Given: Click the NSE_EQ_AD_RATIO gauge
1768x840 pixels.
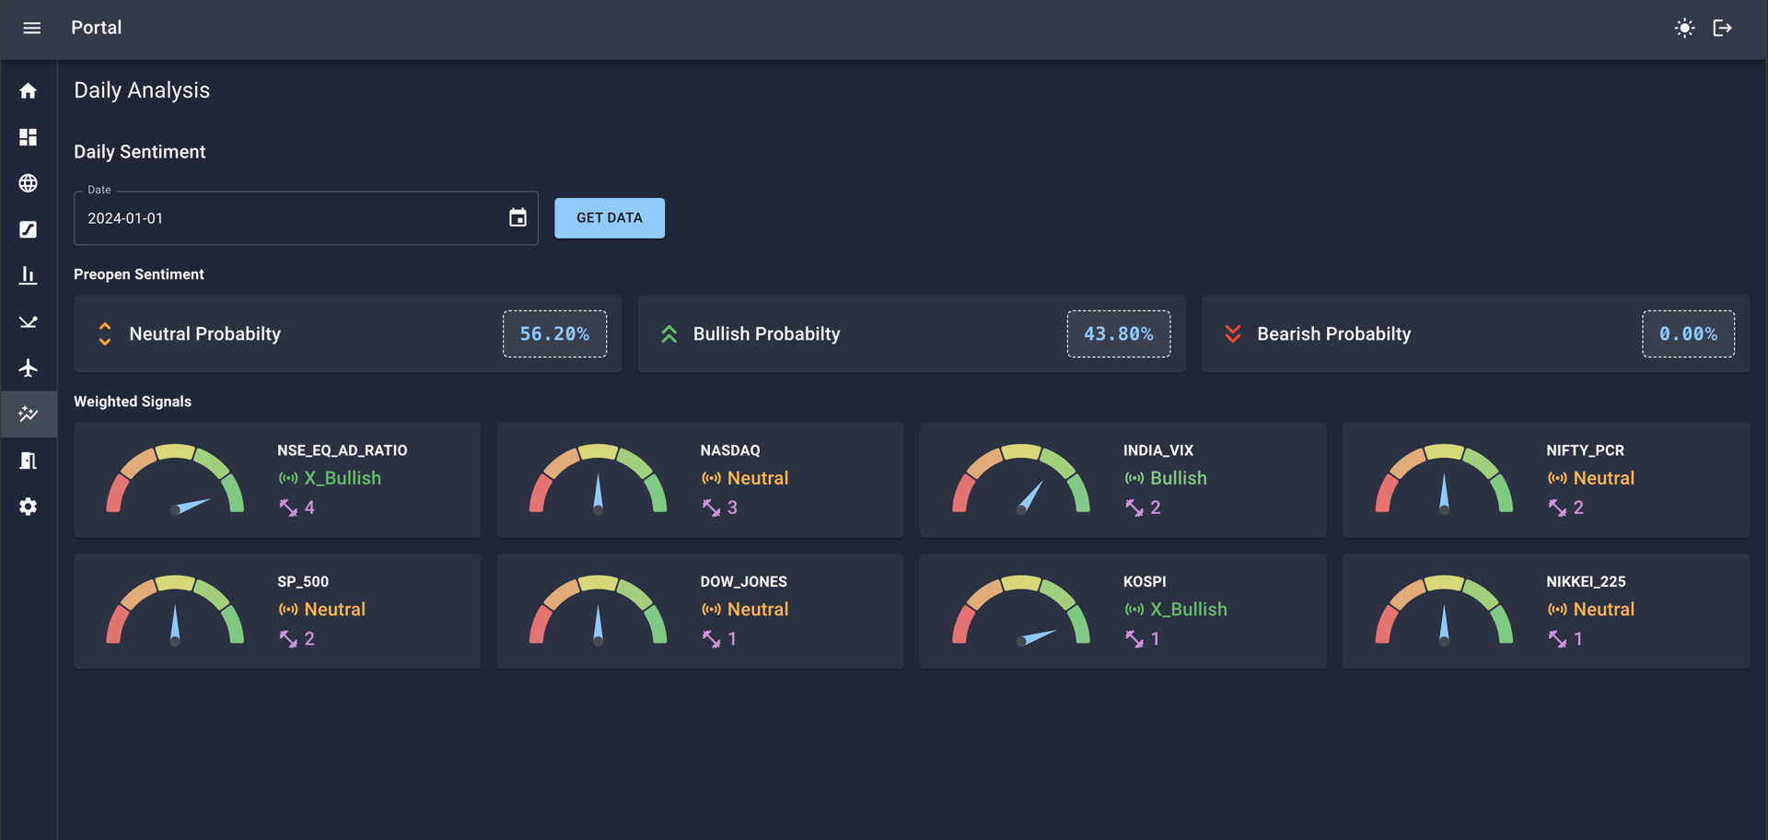Looking at the screenshot, I should tap(175, 479).
